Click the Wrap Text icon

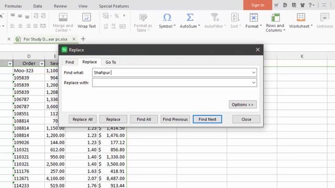(x=86, y=17)
